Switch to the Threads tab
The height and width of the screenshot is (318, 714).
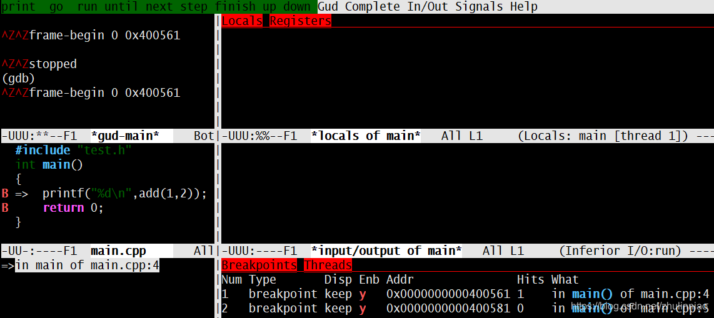pyautogui.click(x=328, y=266)
